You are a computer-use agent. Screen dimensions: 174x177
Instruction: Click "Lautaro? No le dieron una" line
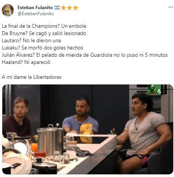tap(32, 41)
